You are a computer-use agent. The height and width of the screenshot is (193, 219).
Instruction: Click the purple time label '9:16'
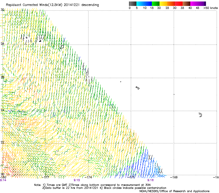150,180
